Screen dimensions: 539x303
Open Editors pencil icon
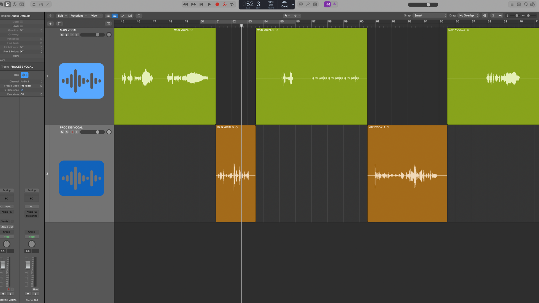(48, 4)
